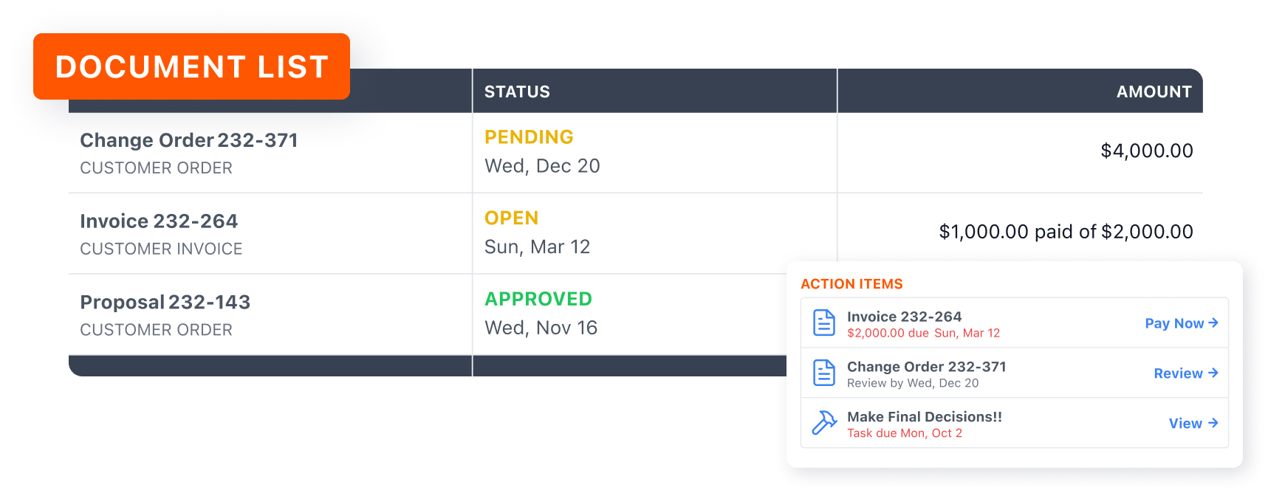Click the APPROVED status of the proposal
Viewport: 1268px width, 493px height.
(538, 299)
